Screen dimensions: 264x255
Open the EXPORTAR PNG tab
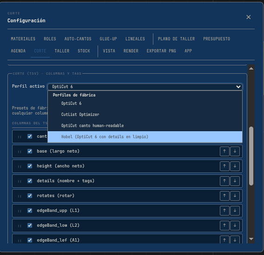(161, 51)
